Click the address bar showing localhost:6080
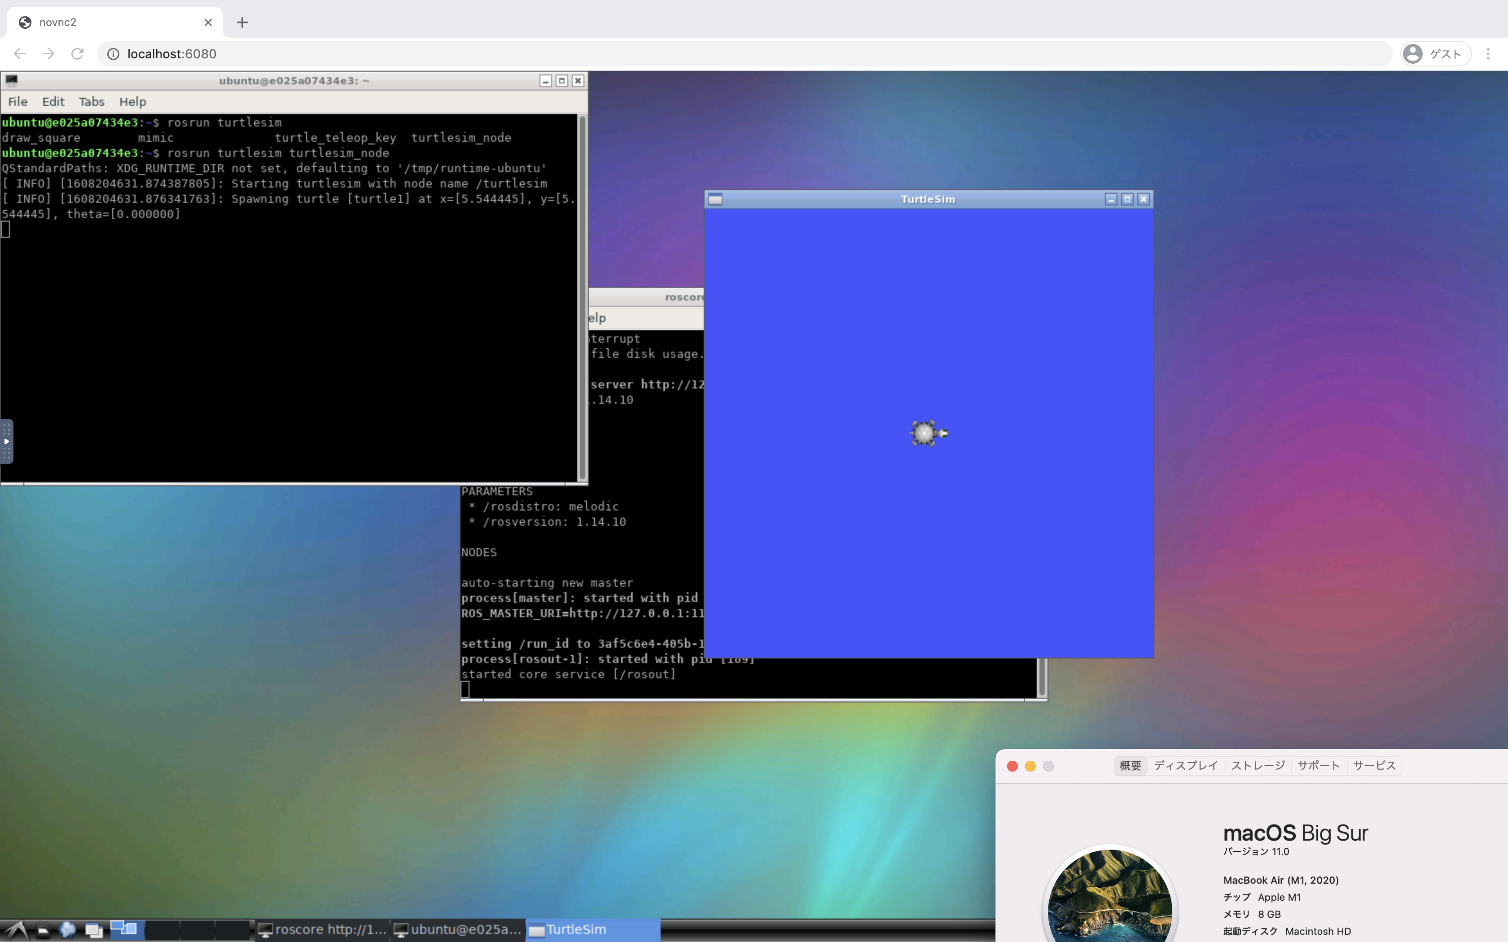The width and height of the screenshot is (1508, 942). pos(745,54)
